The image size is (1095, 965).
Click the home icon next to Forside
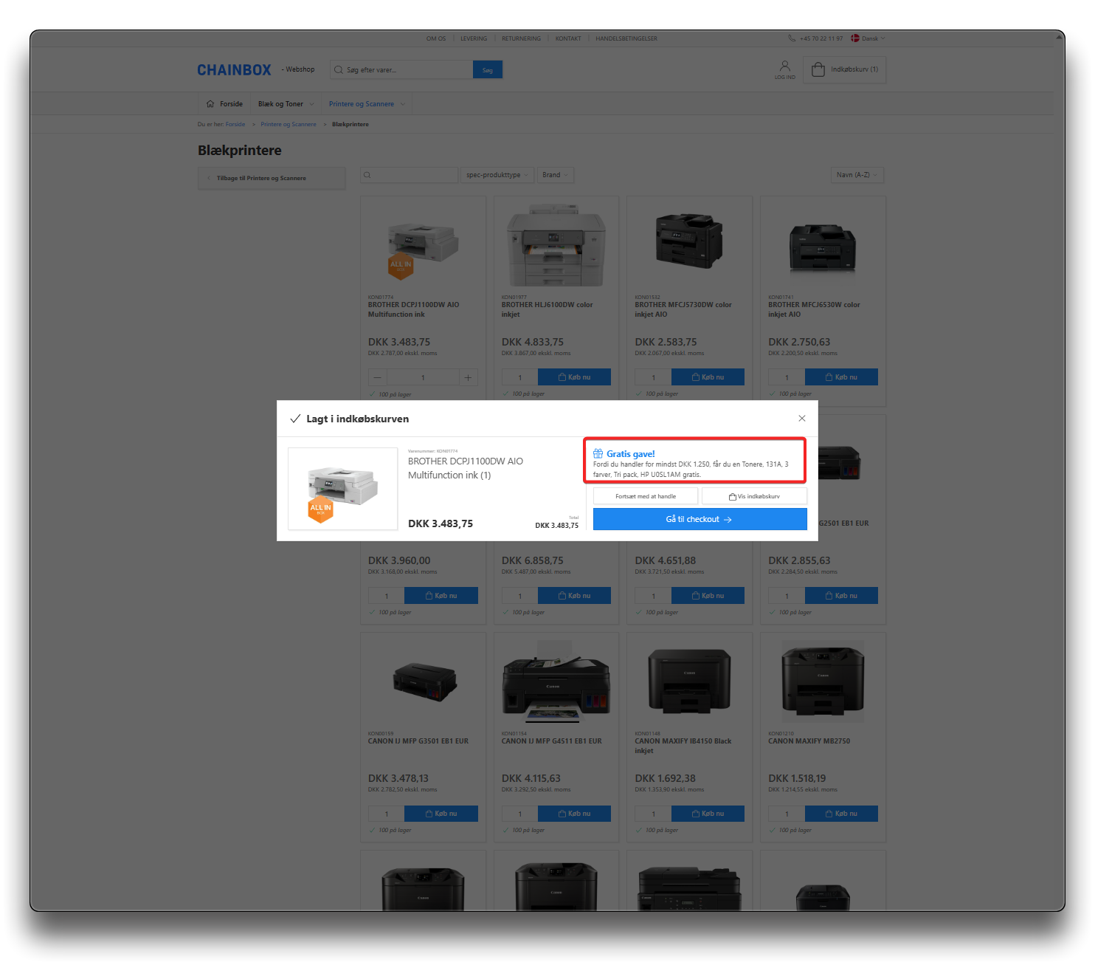[x=210, y=104]
